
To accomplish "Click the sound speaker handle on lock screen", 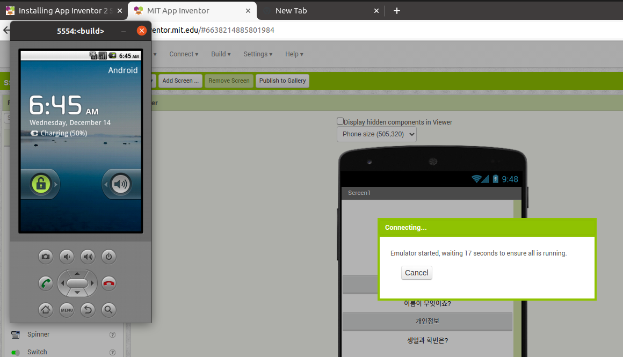I will click(x=120, y=184).
